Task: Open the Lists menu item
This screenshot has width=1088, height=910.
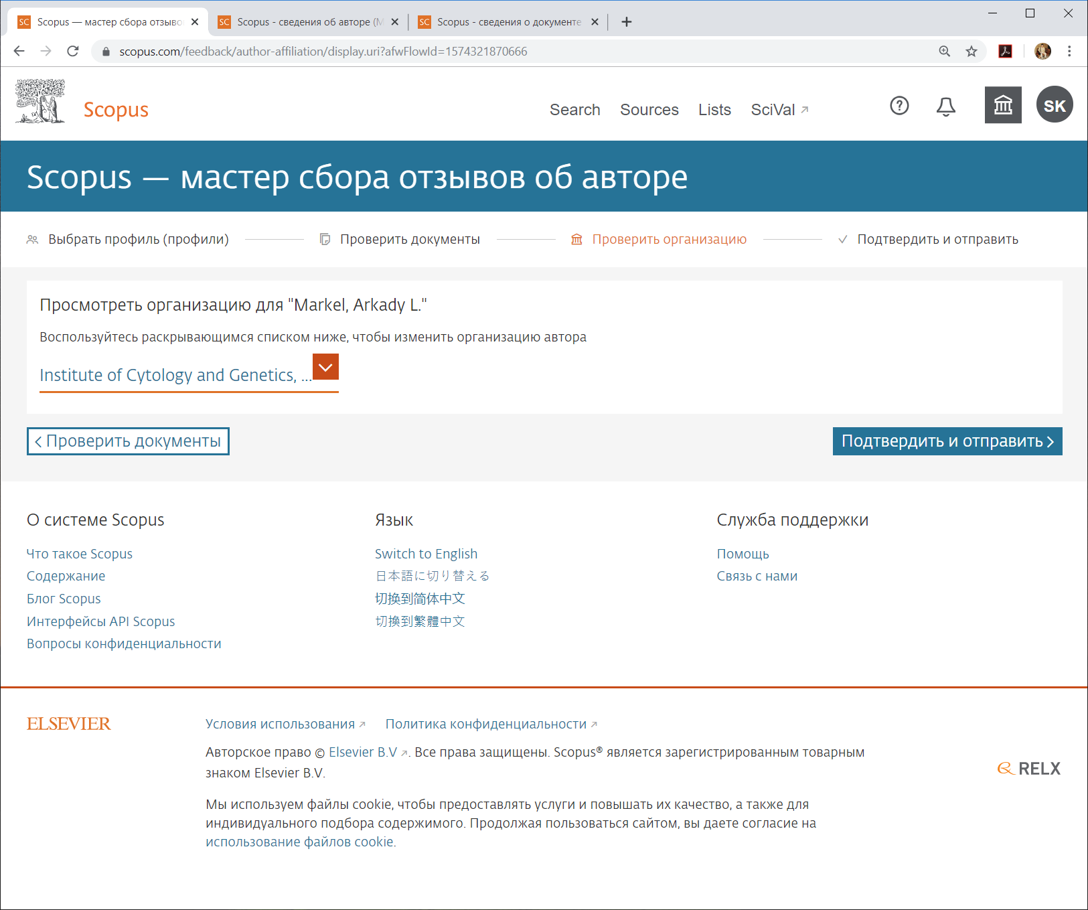Action: pos(714,110)
